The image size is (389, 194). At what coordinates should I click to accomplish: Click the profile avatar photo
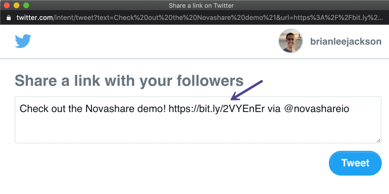point(290,41)
